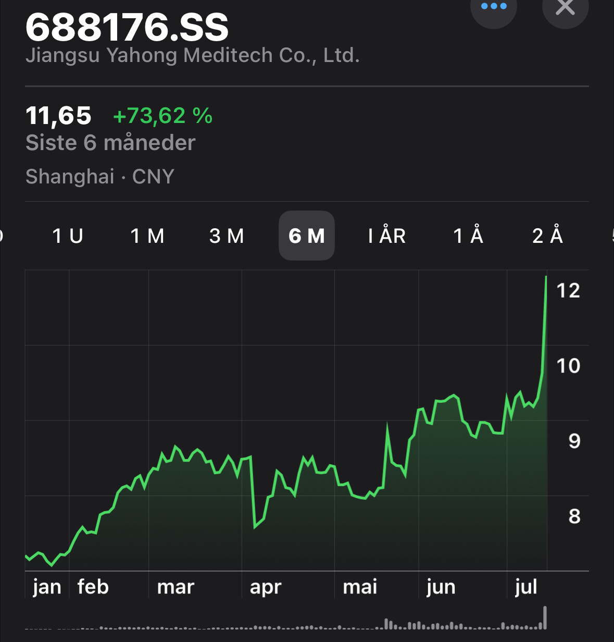The height and width of the screenshot is (642, 614).
Task: Tap the 688176.SS ticker title
Action: tap(127, 28)
